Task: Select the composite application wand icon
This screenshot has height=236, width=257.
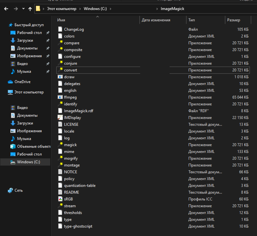Action: [60, 49]
